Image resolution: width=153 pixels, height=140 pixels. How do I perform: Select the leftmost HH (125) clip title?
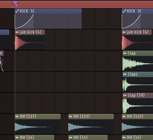click(28, 116)
